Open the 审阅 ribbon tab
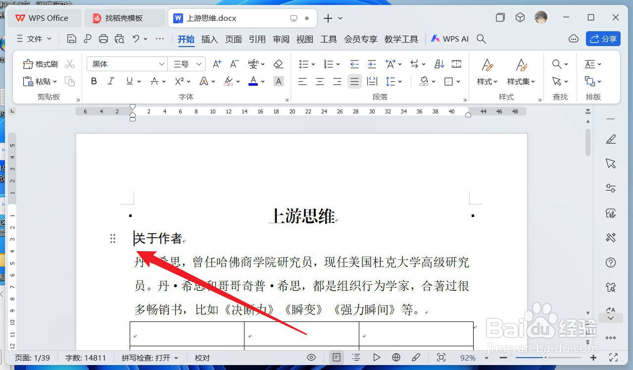This screenshot has width=633, height=370. (281, 39)
